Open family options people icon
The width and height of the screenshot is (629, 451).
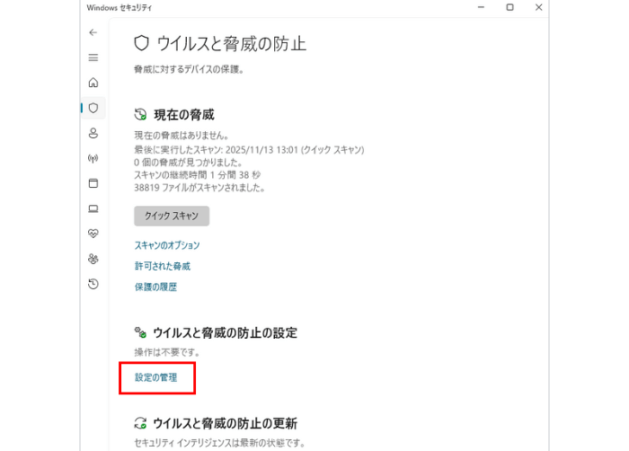point(93,259)
